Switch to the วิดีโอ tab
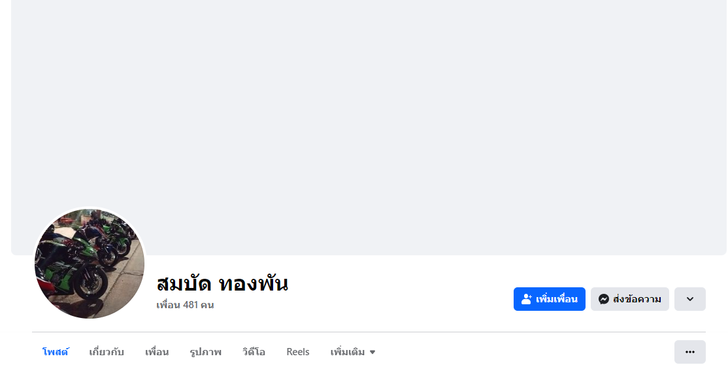 [x=254, y=352]
